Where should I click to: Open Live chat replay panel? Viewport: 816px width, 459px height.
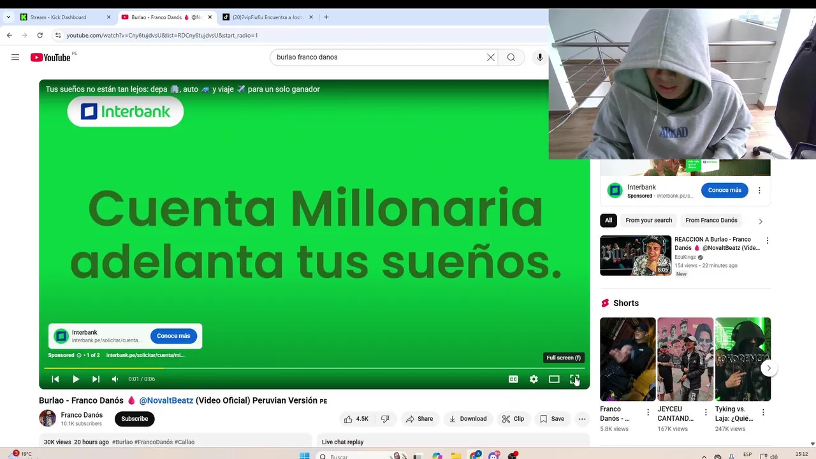click(453, 442)
